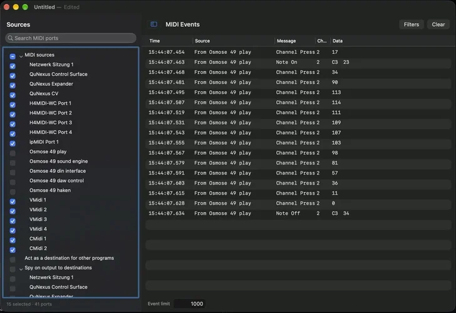456x313 pixels.
Task: Uncheck VMidi 4 source
Action: 13,230
